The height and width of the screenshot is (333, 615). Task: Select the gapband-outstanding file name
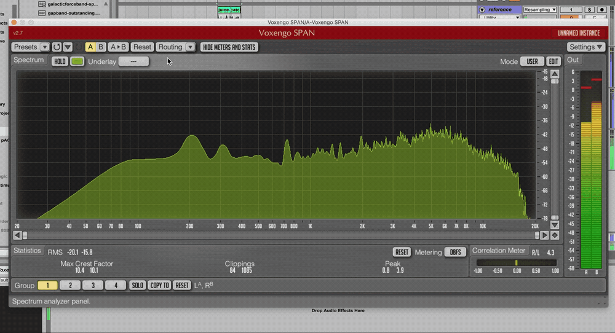pyautogui.click(x=74, y=14)
